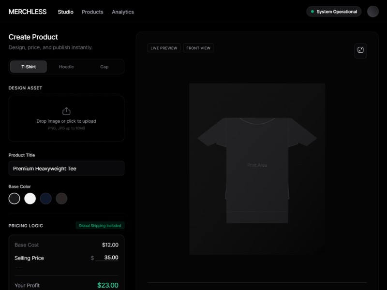The image size is (387, 290).
Task: Switch to the Hoodie product type
Action: [x=66, y=67]
